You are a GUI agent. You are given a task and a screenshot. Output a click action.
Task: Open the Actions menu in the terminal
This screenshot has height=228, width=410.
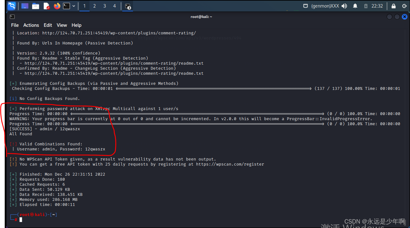click(x=31, y=25)
